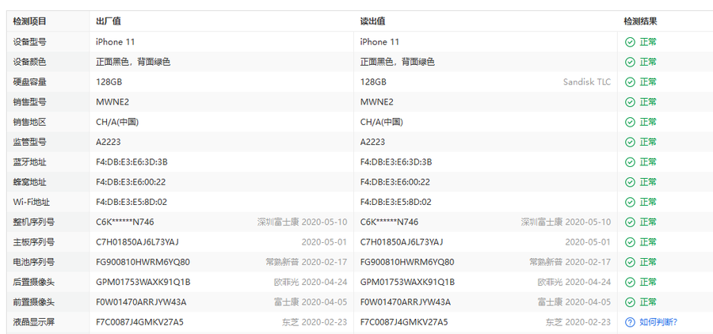This screenshot has height=334, width=713.
Task: Click the Sandisk TLC note in 硬盘容量 row
Action: pos(586,82)
